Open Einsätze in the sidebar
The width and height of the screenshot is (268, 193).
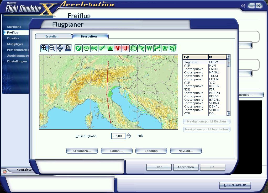point(13,39)
